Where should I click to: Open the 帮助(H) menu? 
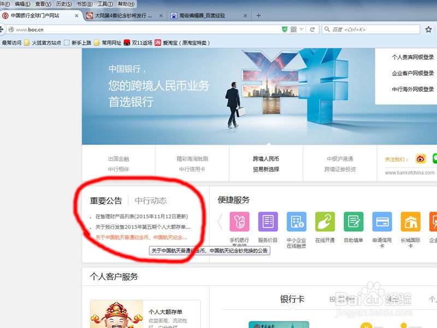[x=126, y=4]
